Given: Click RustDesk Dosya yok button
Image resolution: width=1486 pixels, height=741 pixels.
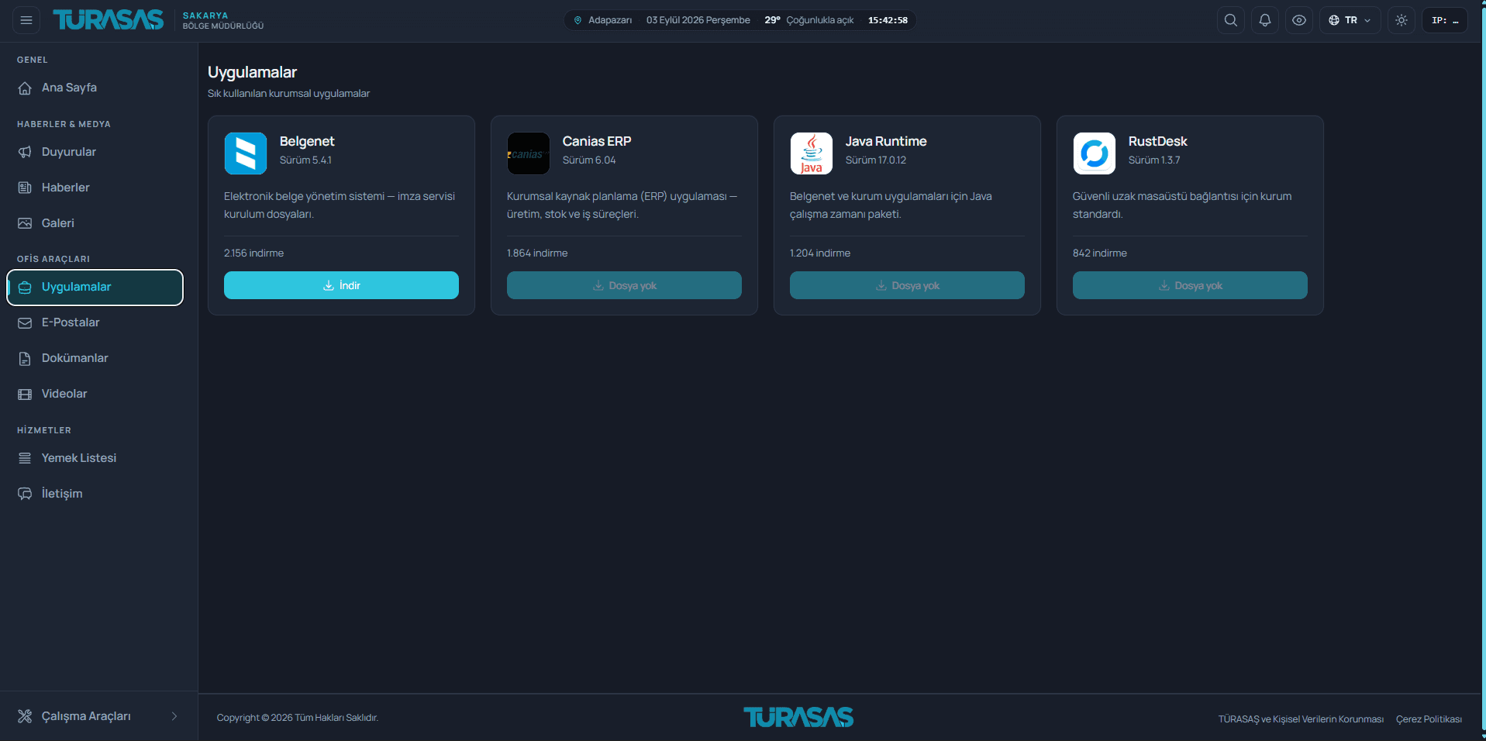Looking at the screenshot, I should (x=1190, y=285).
